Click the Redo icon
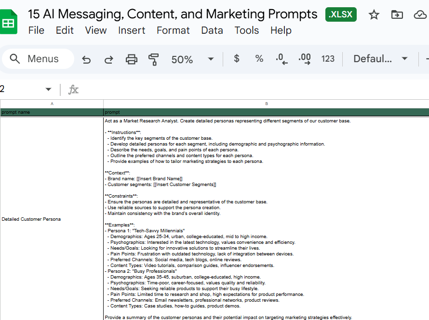 [108, 58]
